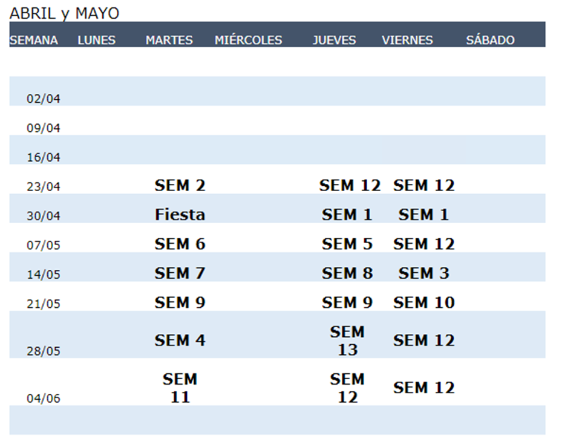The width and height of the screenshot is (565, 447).
Task: Select the SEM 10 cell
Action: (423, 302)
